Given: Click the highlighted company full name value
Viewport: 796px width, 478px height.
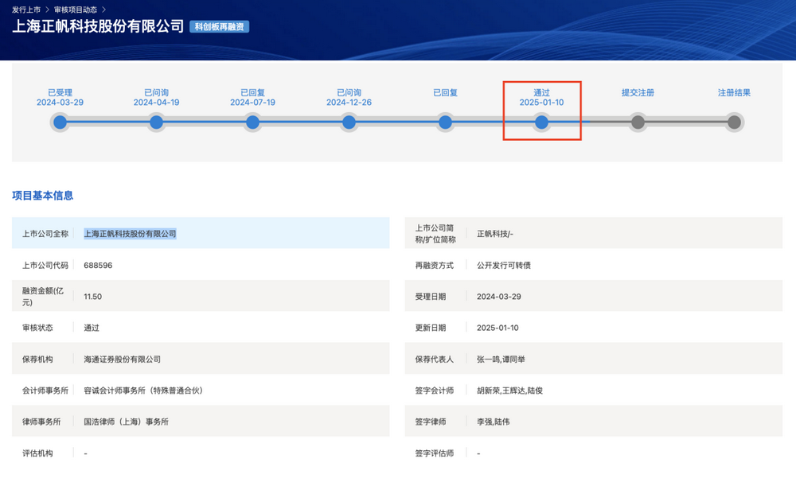Looking at the screenshot, I should pyautogui.click(x=130, y=234).
